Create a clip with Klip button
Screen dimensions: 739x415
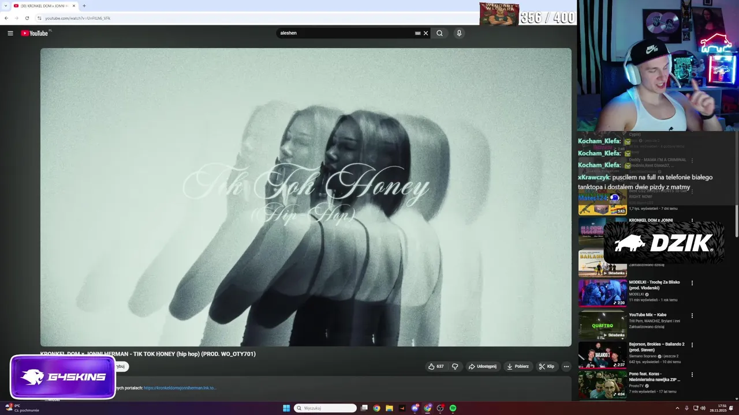click(546, 367)
